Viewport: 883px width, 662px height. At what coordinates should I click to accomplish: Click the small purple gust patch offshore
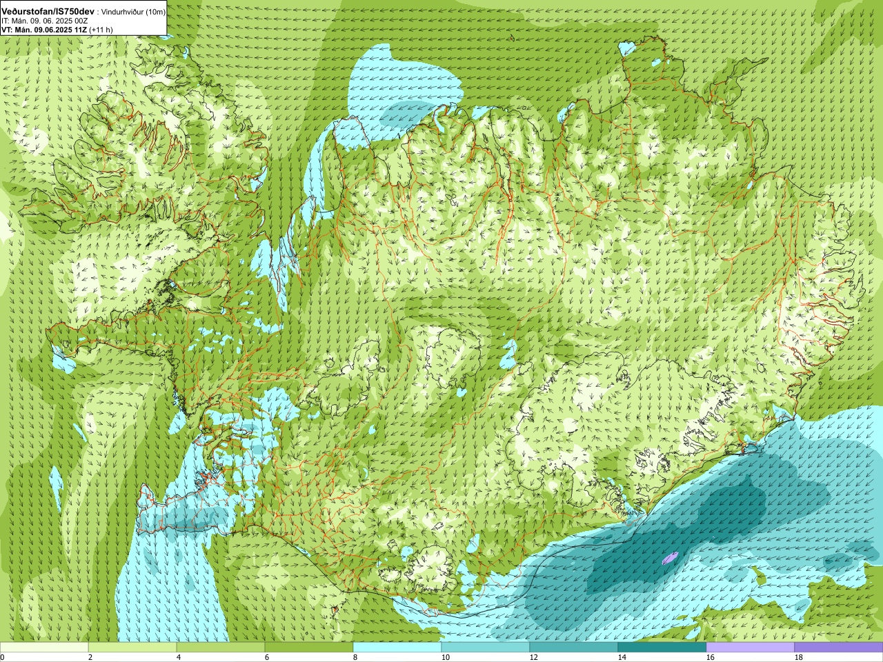(671, 557)
